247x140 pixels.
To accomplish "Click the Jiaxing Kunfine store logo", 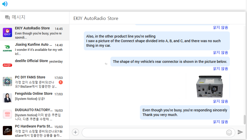I will click(7, 49).
